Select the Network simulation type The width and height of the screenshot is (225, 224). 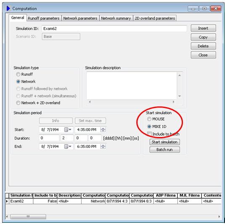click(x=18, y=82)
